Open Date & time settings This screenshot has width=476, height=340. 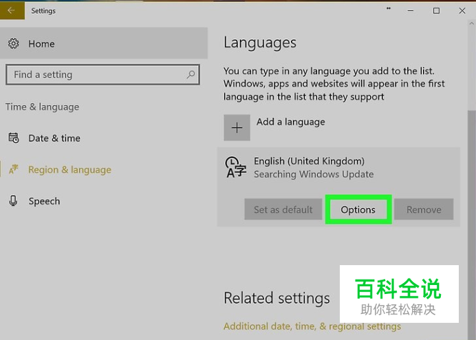pyautogui.click(x=54, y=138)
